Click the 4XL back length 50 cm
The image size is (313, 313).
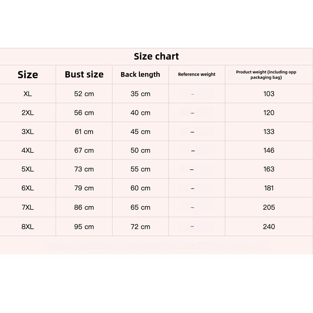140,150
